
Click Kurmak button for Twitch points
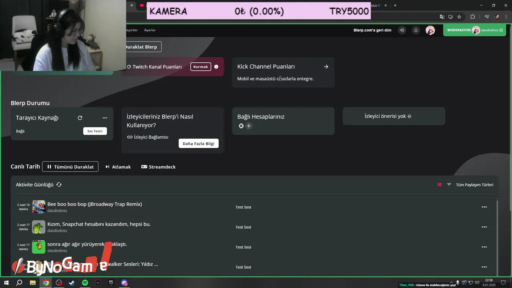(x=201, y=67)
